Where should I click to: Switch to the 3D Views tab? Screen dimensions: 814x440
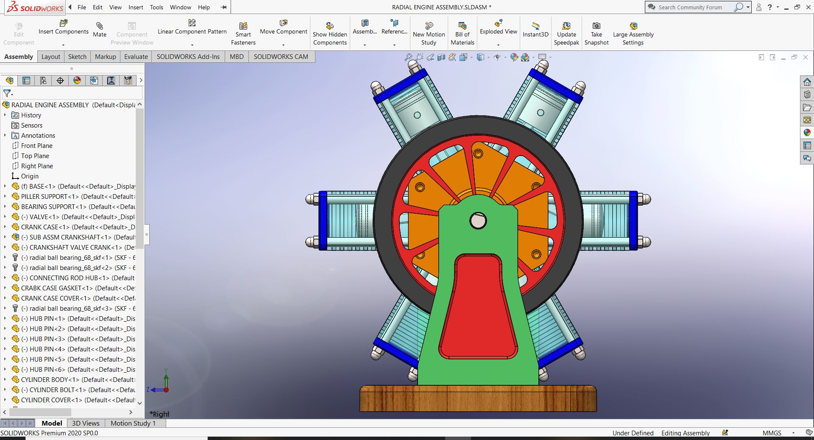[86, 423]
